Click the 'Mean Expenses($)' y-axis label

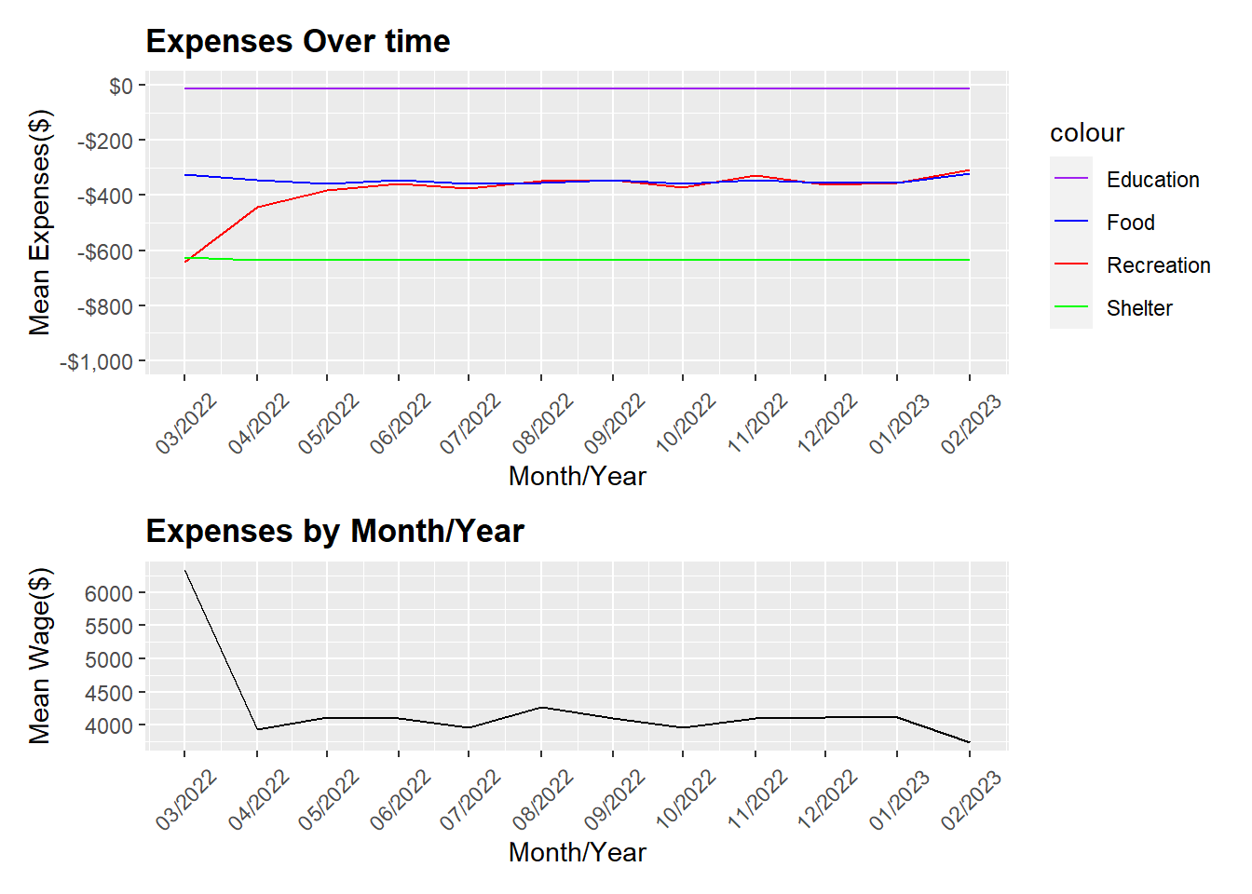click(x=39, y=223)
